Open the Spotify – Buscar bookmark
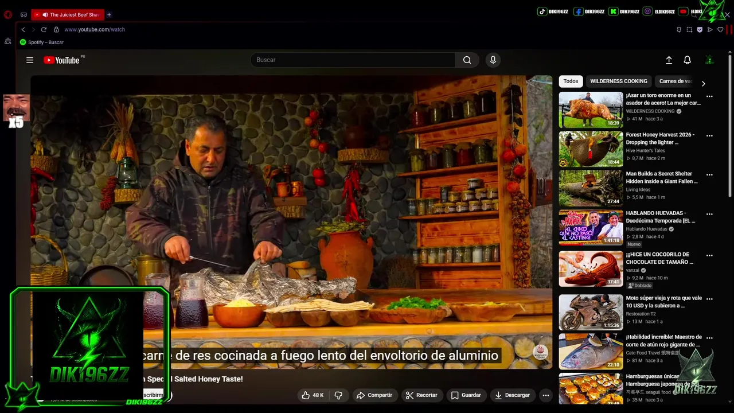The image size is (734, 413). (x=42, y=42)
